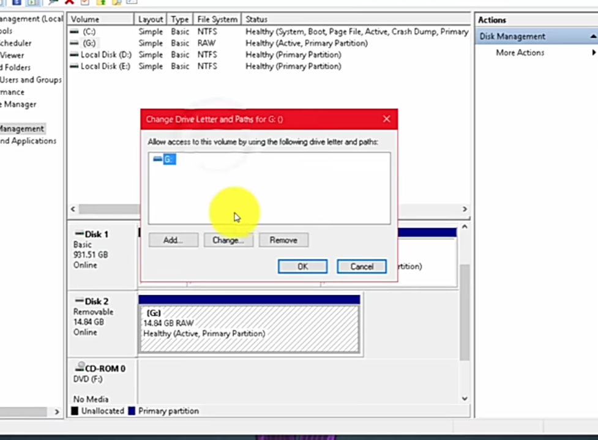Select the highlighted Management tree item
This screenshot has height=440, width=598.
pos(22,129)
